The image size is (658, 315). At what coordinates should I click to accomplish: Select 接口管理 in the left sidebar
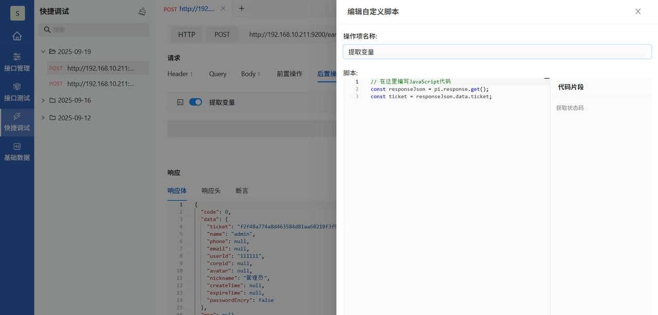(x=17, y=62)
